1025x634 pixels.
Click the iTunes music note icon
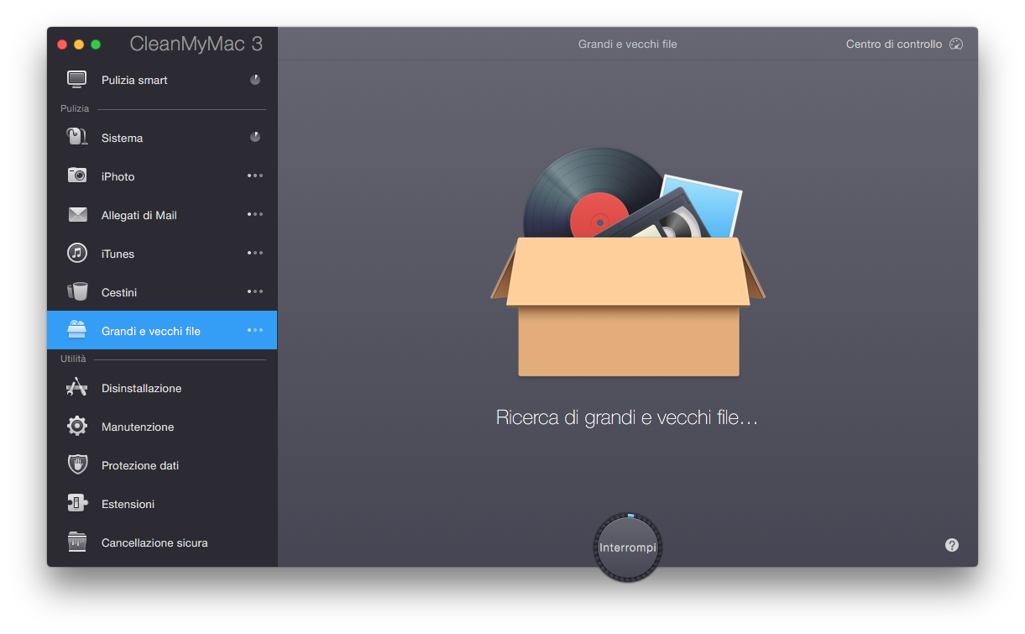77,253
